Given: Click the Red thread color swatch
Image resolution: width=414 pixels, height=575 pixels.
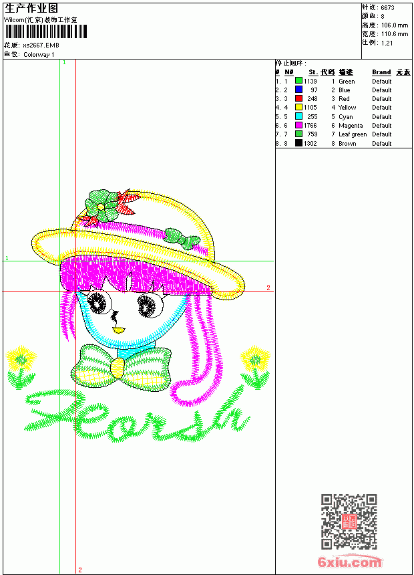Looking at the screenshot, I should (298, 98).
